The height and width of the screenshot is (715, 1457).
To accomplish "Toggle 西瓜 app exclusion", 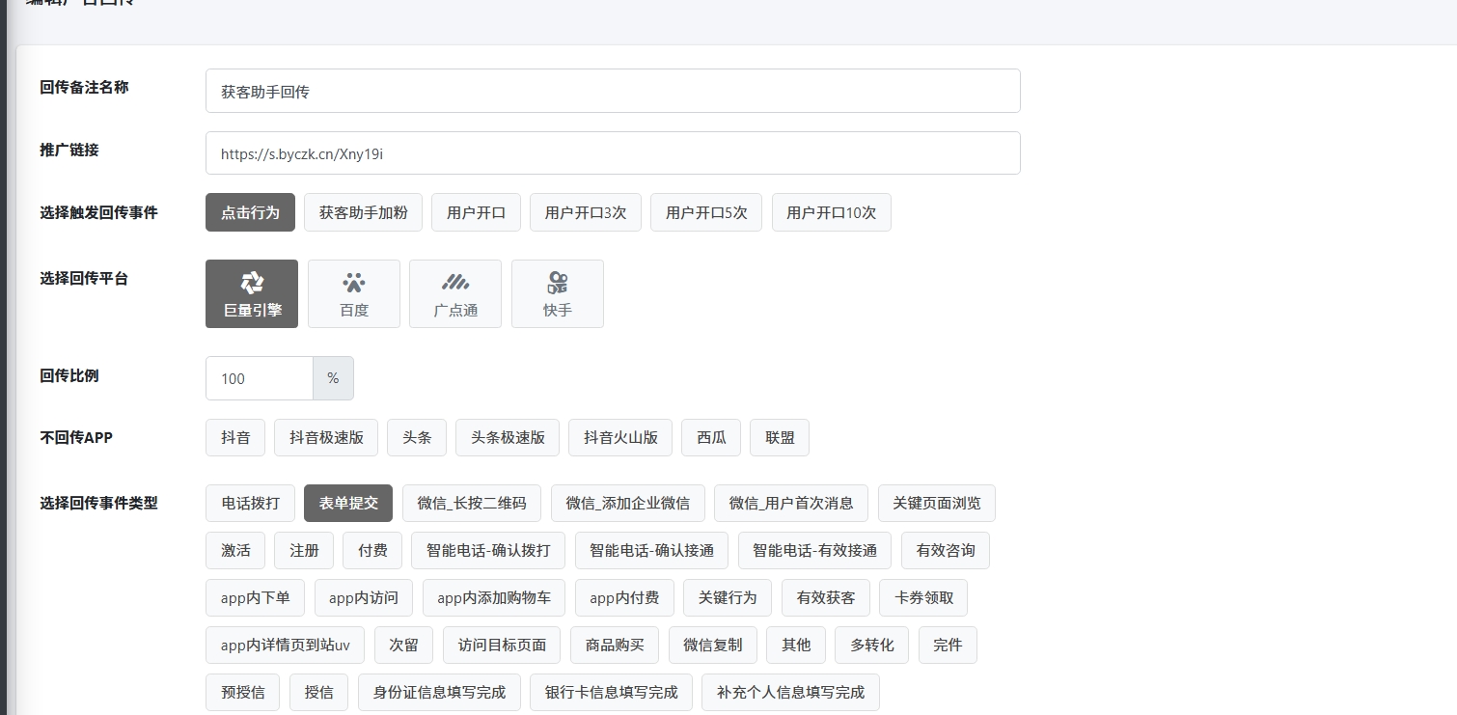I will click(x=711, y=437).
